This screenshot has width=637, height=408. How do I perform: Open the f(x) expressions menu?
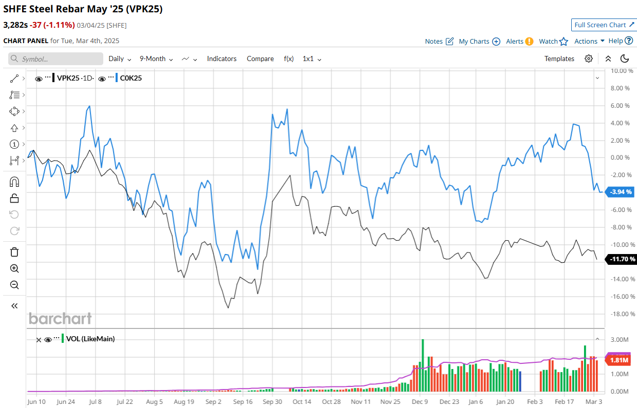pyautogui.click(x=289, y=59)
